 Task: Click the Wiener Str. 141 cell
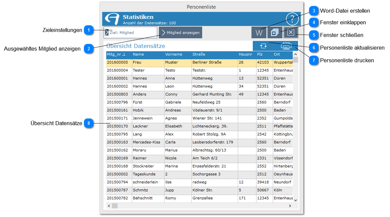pos(214,118)
